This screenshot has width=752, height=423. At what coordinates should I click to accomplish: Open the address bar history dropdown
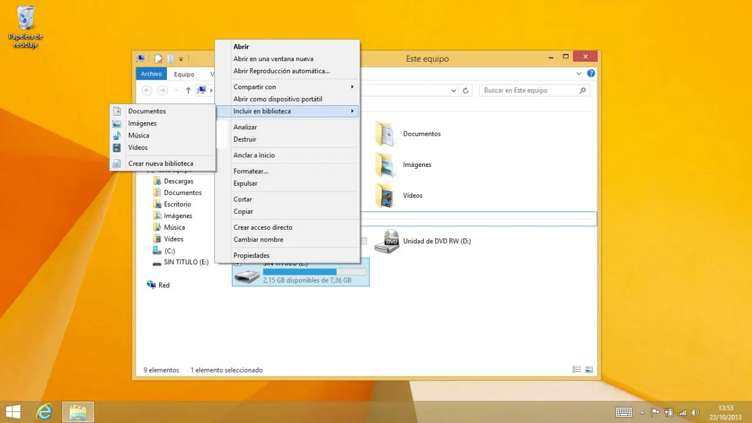[x=454, y=91]
